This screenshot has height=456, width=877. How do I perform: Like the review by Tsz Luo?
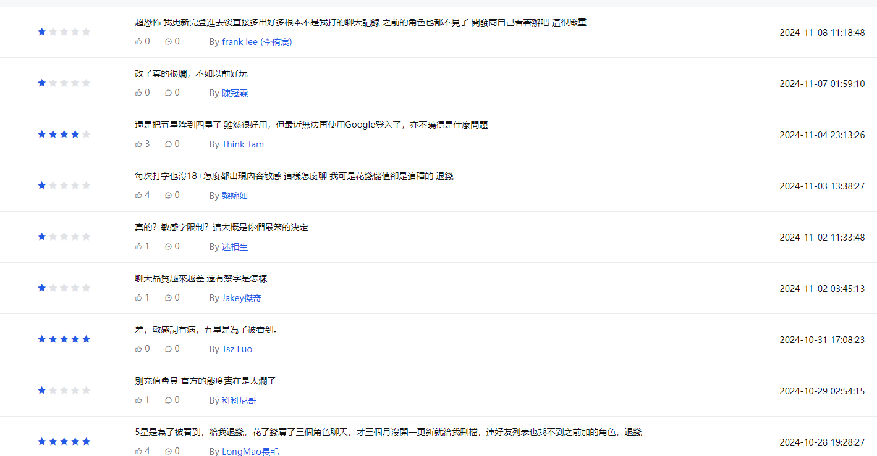(138, 349)
